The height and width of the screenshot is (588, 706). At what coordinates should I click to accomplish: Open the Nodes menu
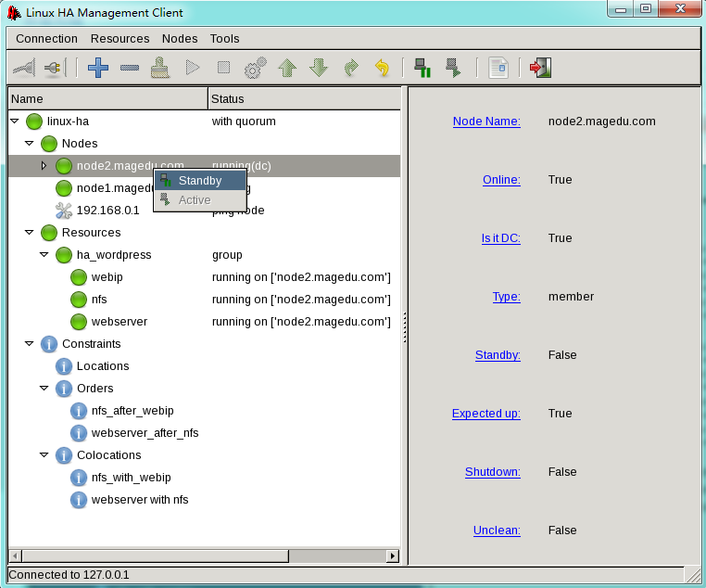point(180,39)
